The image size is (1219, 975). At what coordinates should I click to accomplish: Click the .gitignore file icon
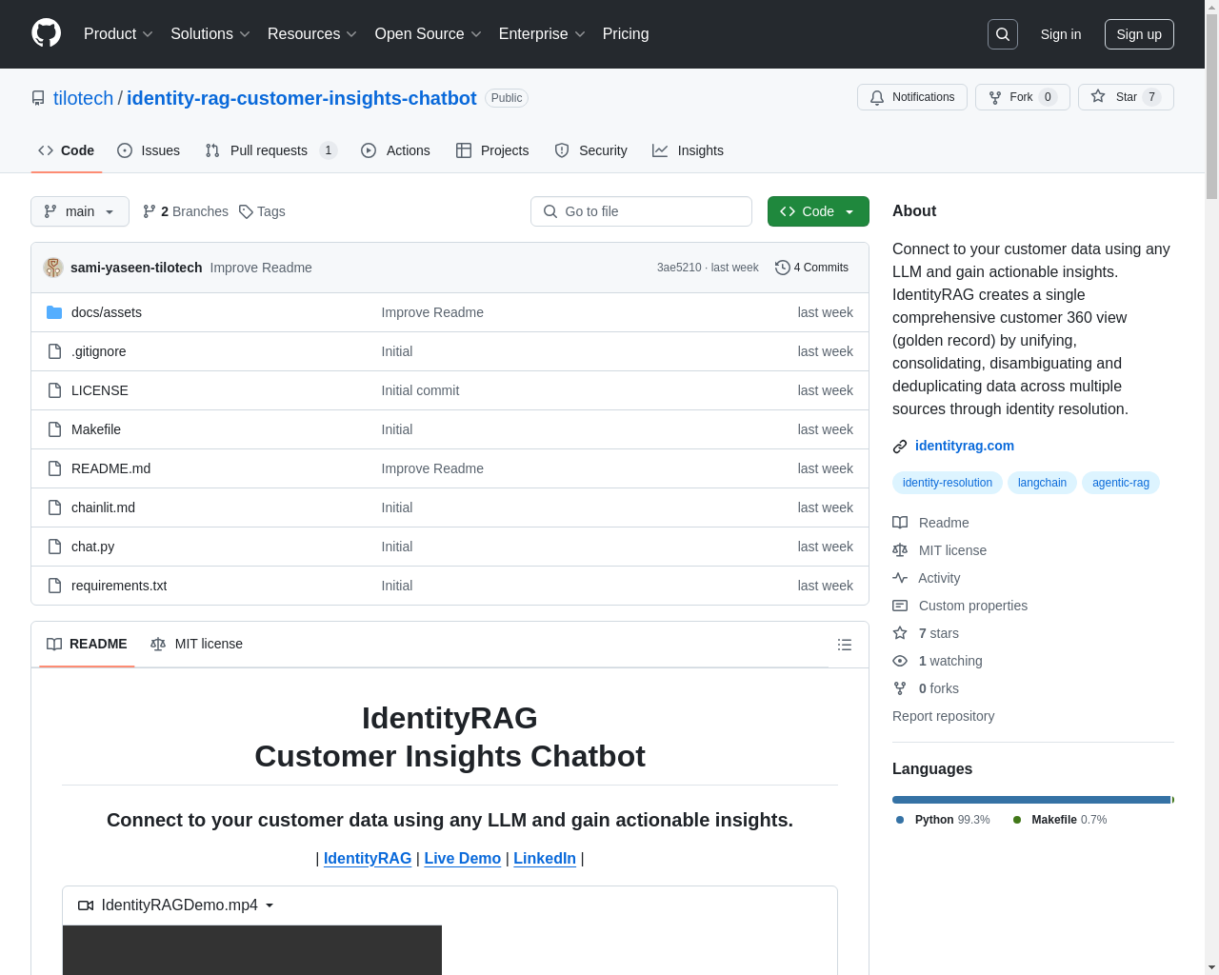click(x=54, y=351)
